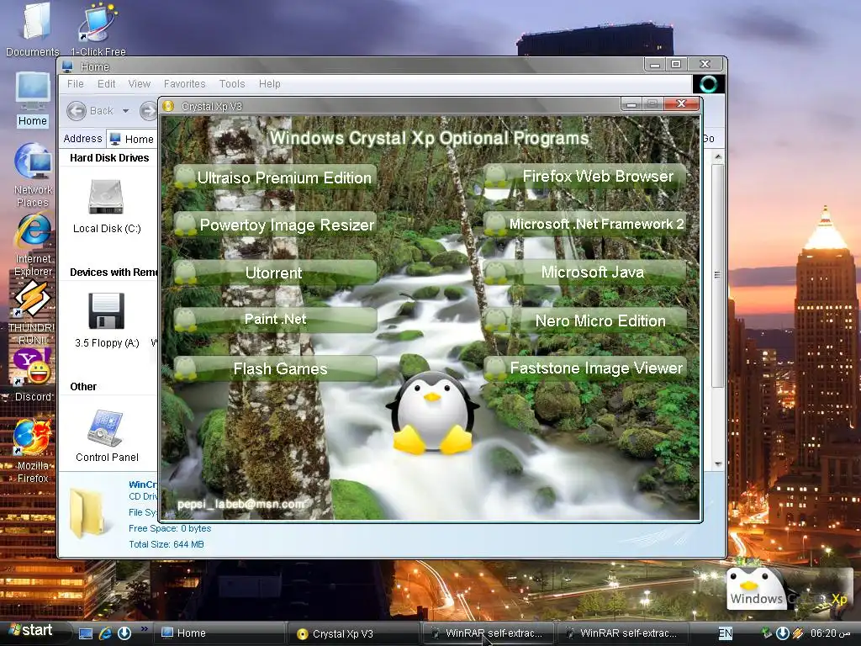861x646 pixels.
Task: Open Documents desktop icon
Action: point(33,29)
